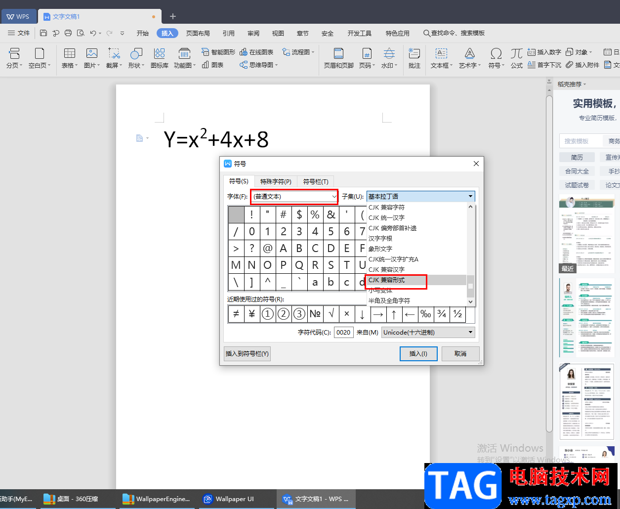The width and height of the screenshot is (620, 509).
Task: Expand the quick access toolbar customize arrow
Action: (x=123, y=33)
